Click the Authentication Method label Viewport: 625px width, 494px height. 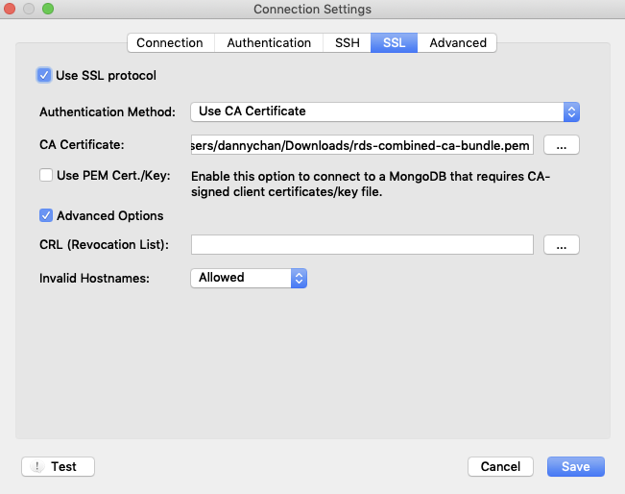[x=108, y=111]
